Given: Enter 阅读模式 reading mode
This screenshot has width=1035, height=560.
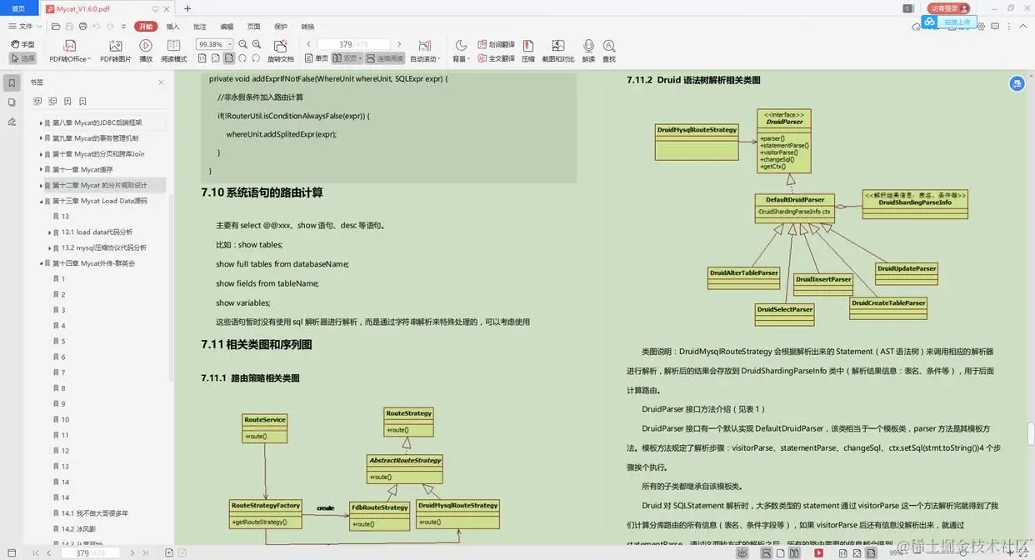Looking at the screenshot, I should click(x=174, y=51).
